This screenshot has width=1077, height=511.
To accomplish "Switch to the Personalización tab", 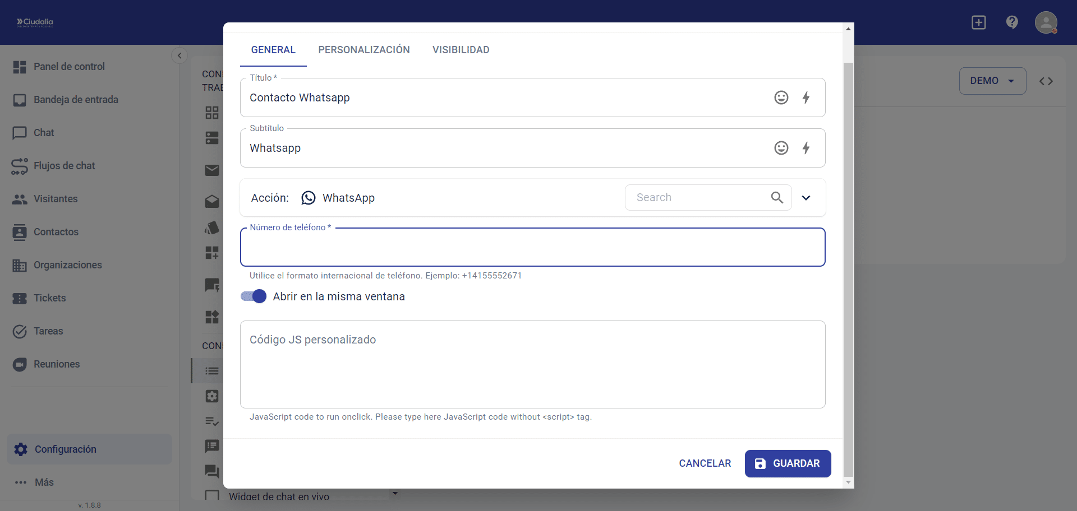I will (364, 50).
